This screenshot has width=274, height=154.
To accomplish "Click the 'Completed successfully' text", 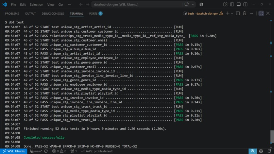I will (44, 138).
